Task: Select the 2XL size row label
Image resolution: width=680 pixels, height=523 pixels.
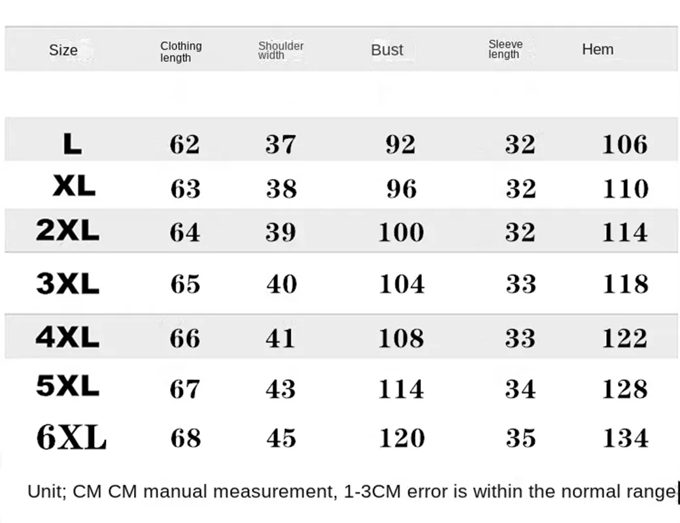Action: [x=67, y=230]
